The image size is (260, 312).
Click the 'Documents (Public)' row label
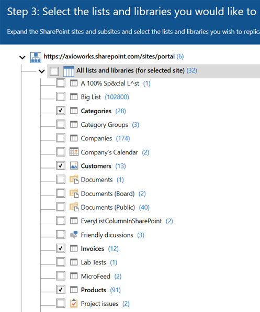[108, 207]
